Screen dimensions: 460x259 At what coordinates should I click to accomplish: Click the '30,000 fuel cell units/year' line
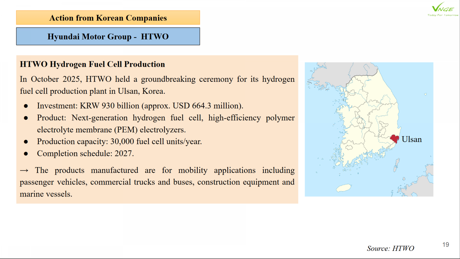point(119,142)
